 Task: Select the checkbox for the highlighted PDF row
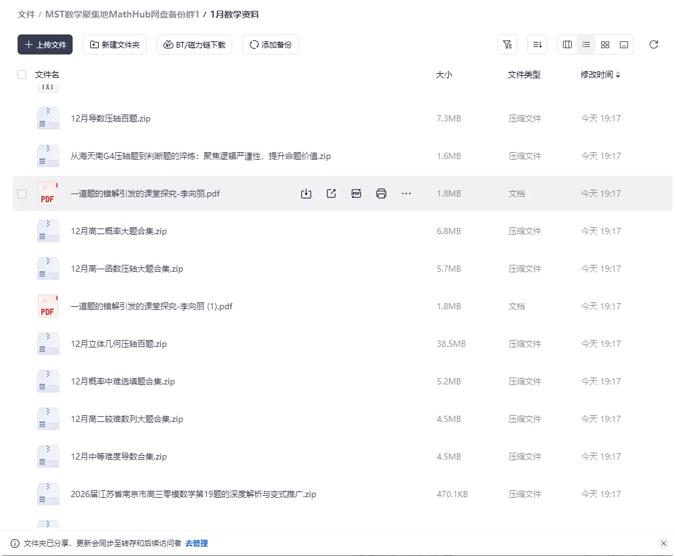tap(22, 193)
